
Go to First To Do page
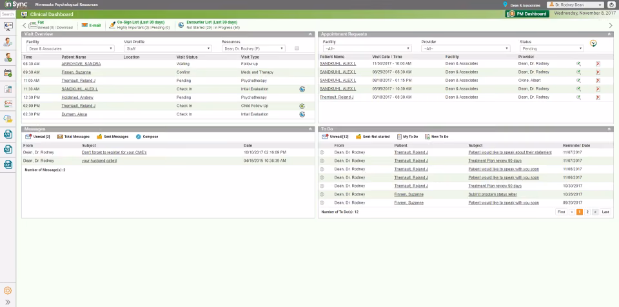coord(561,212)
